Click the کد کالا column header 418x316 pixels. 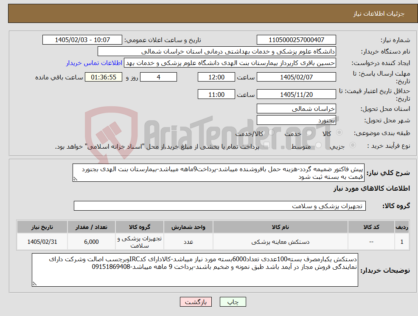(371, 227)
